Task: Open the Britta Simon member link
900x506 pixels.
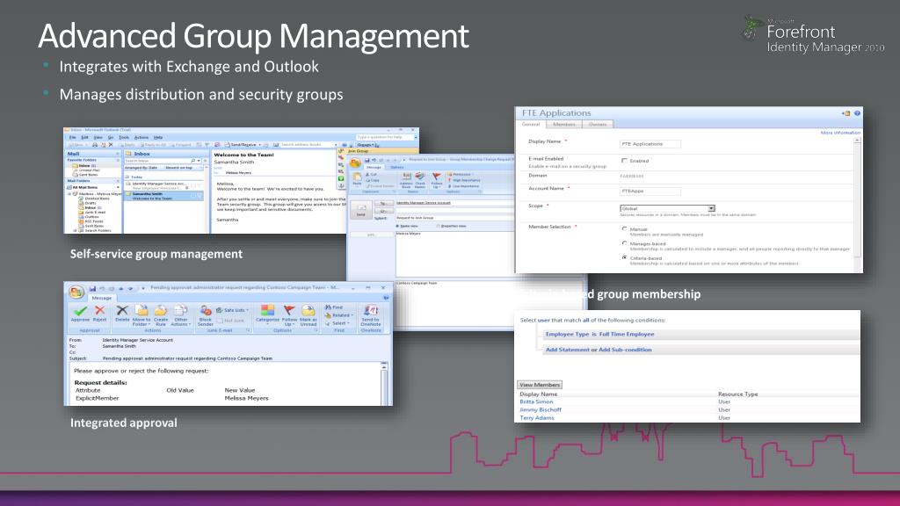Action: (x=536, y=401)
